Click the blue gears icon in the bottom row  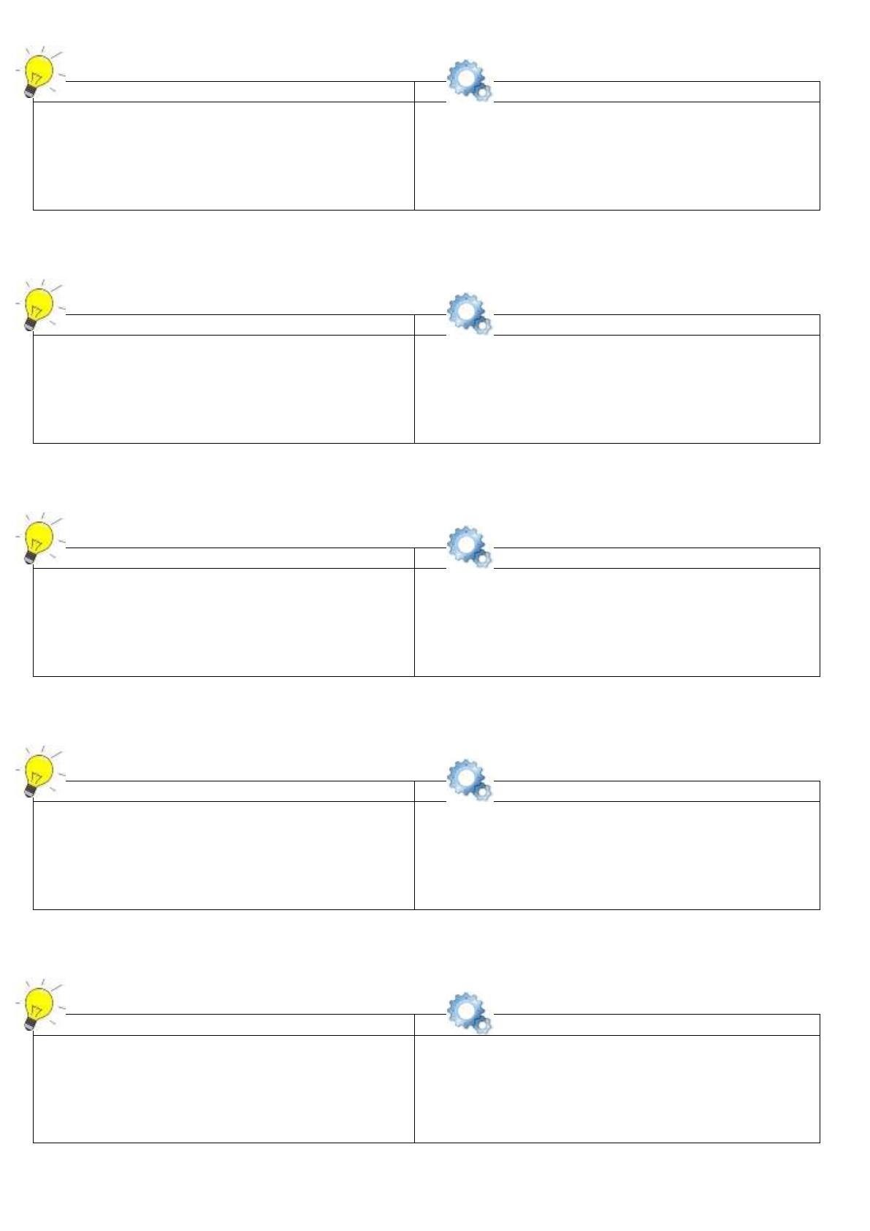click(x=469, y=1013)
